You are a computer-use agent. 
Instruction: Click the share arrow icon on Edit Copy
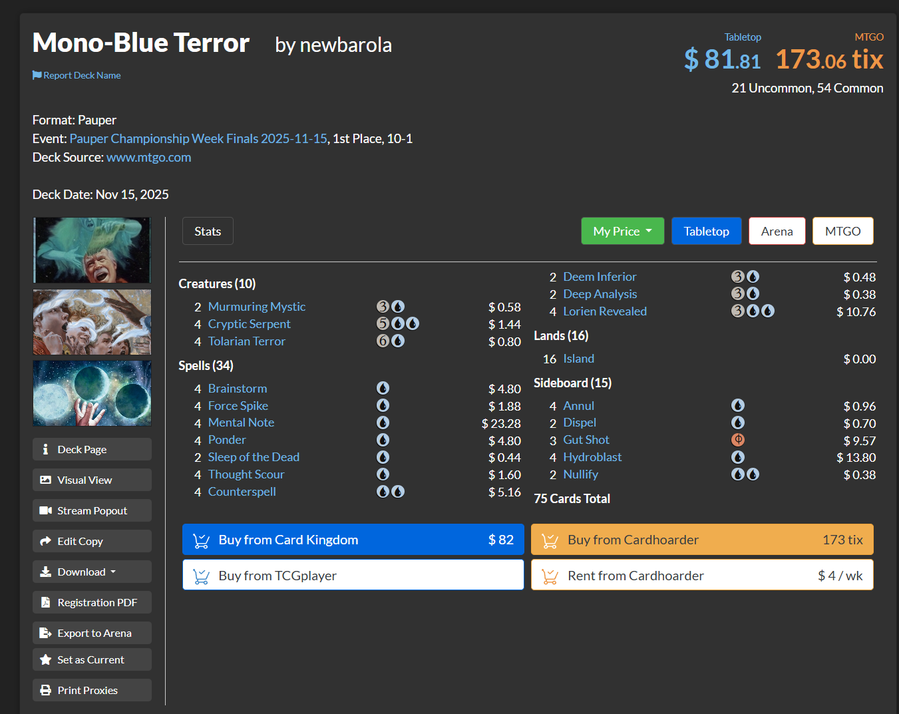point(45,541)
